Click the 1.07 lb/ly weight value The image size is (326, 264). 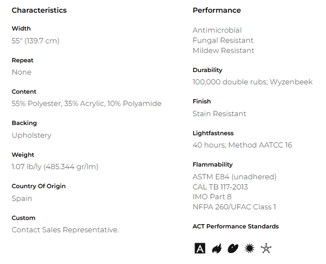pyautogui.click(x=55, y=167)
